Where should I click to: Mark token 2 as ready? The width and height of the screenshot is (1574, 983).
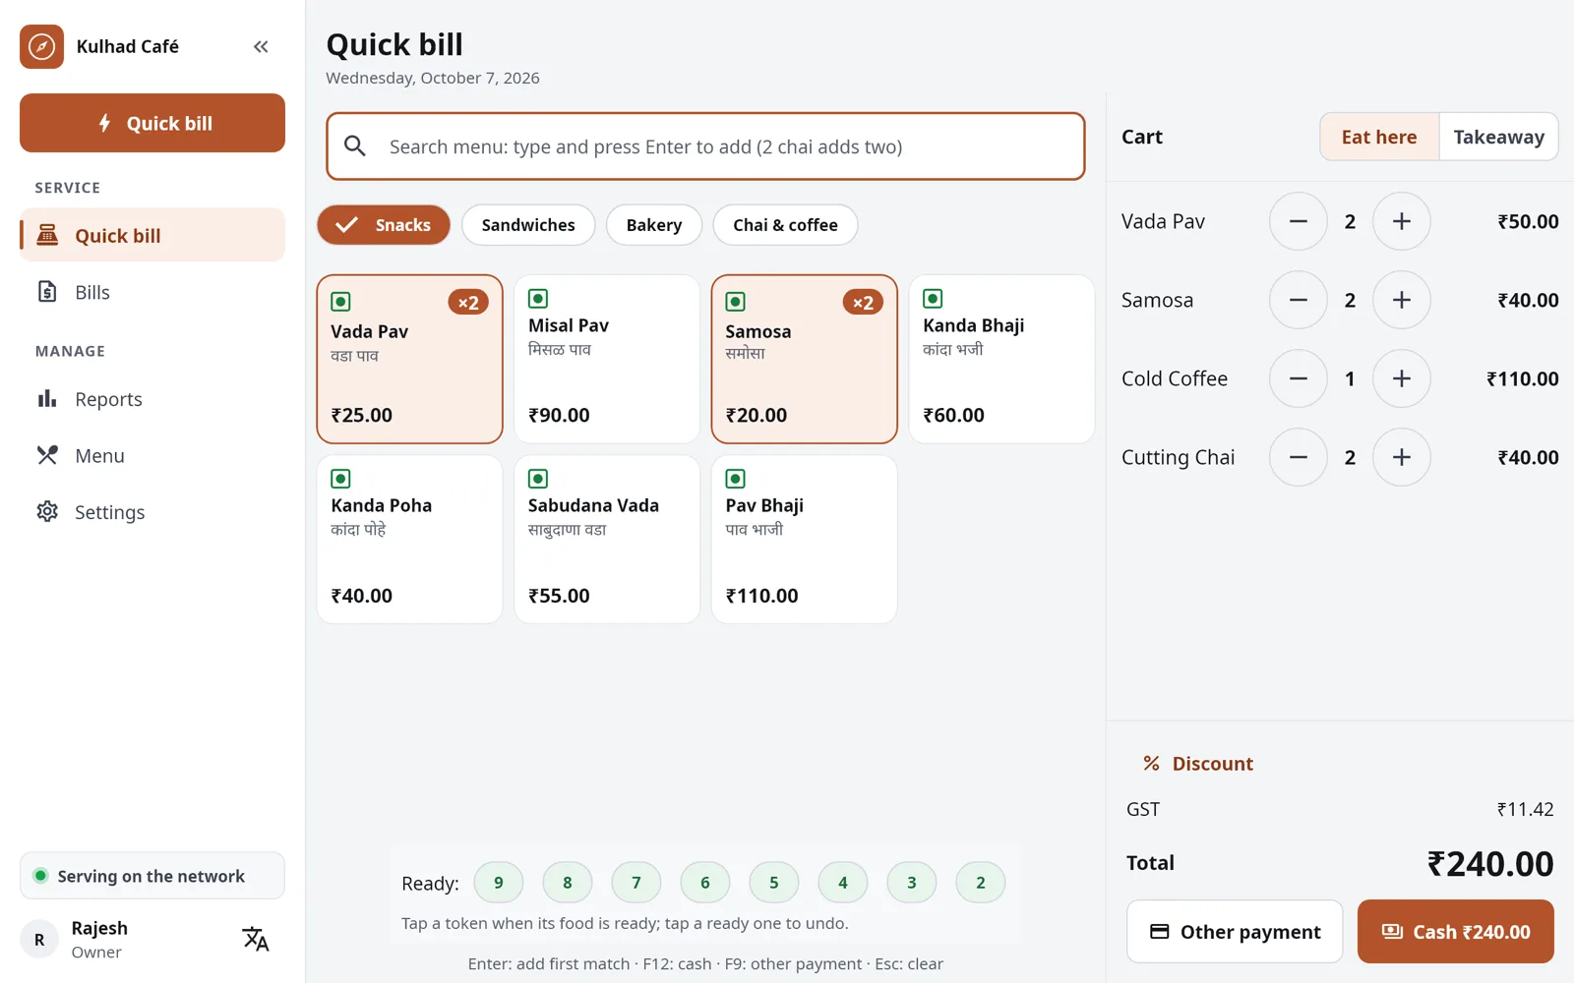click(981, 883)
